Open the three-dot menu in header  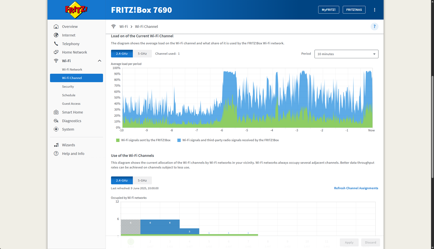[x=375, y=10]
